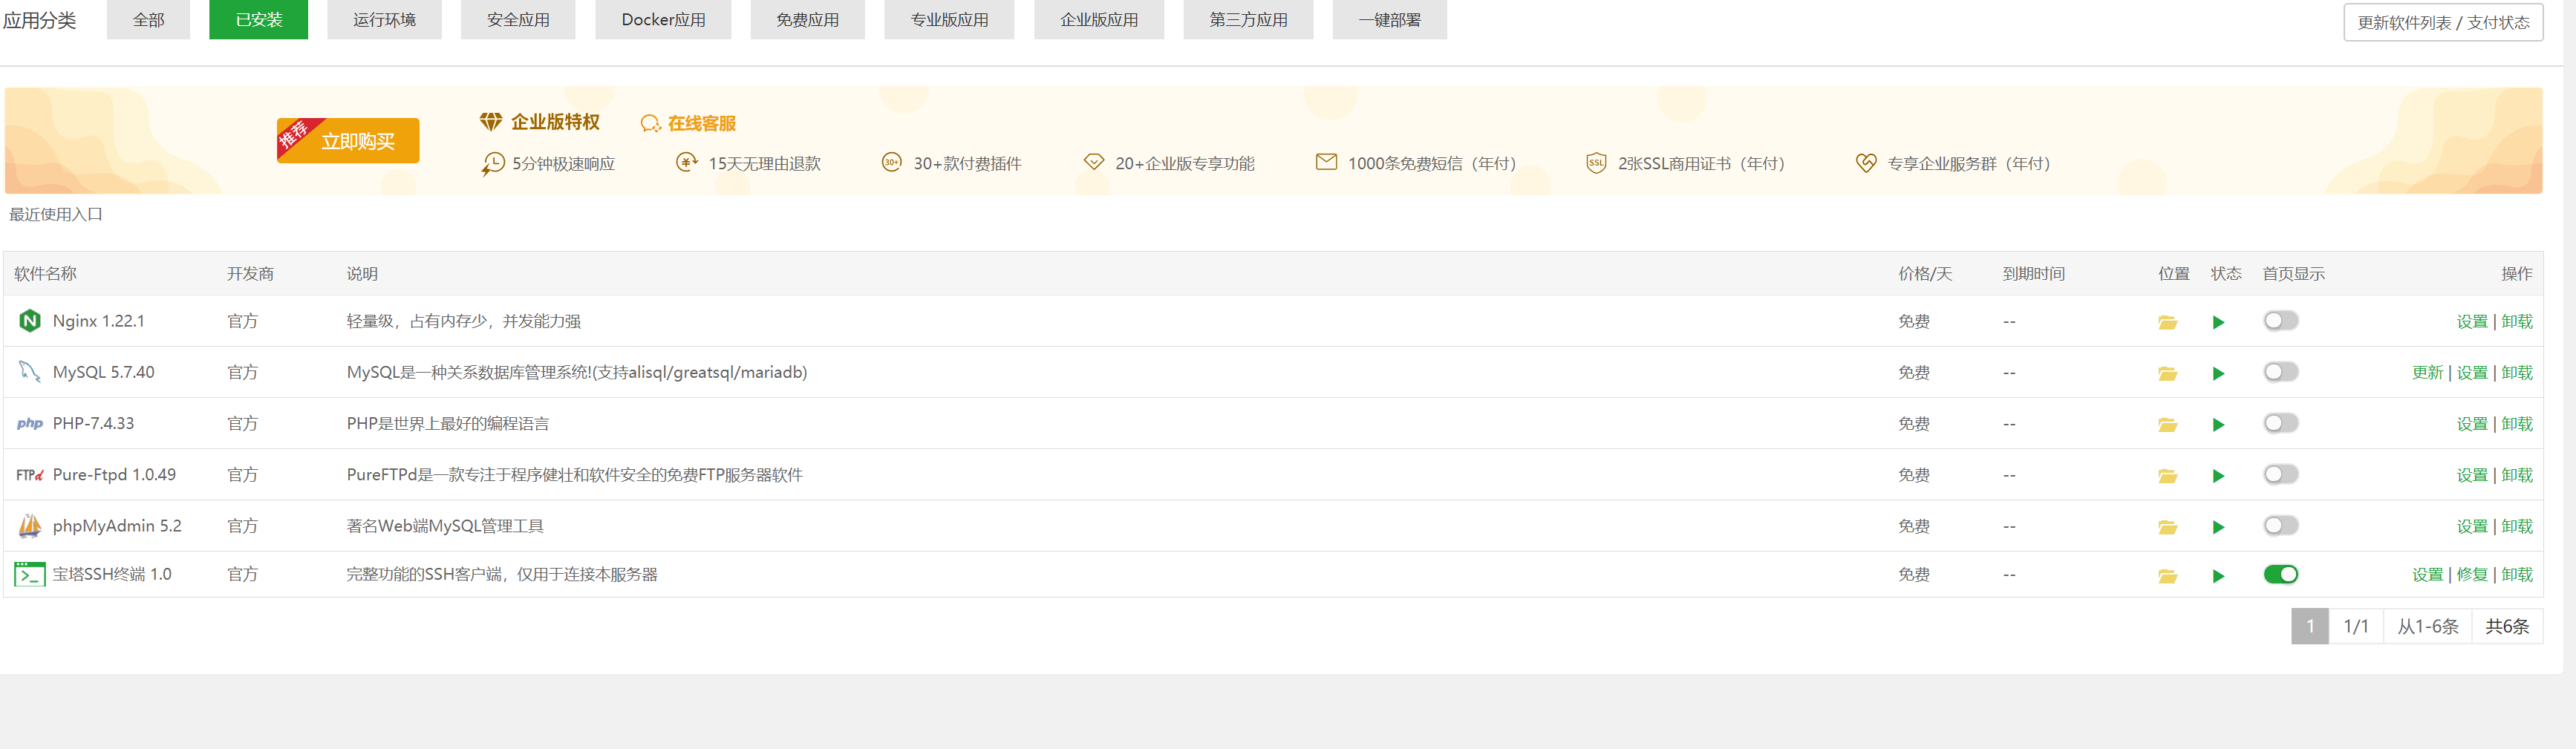Click the 立即购买 purchase button

tap(348, 141)
